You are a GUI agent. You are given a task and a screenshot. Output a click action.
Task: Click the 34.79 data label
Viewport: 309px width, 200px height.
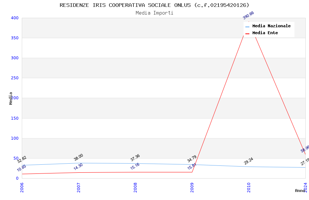[x=192, y=159]
